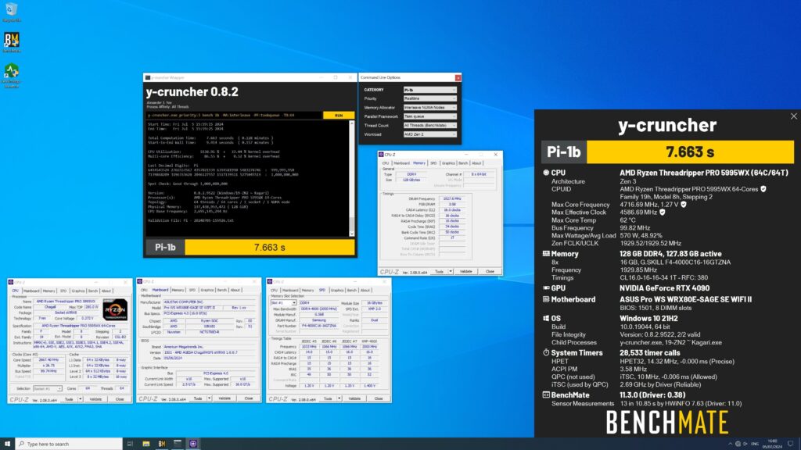
Task: Expand Tools arrow in the DRAM Frequency CPU-Z window
Action: [451, 271]
